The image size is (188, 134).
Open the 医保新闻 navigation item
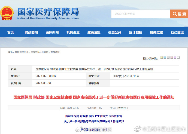tap(52, 32)
